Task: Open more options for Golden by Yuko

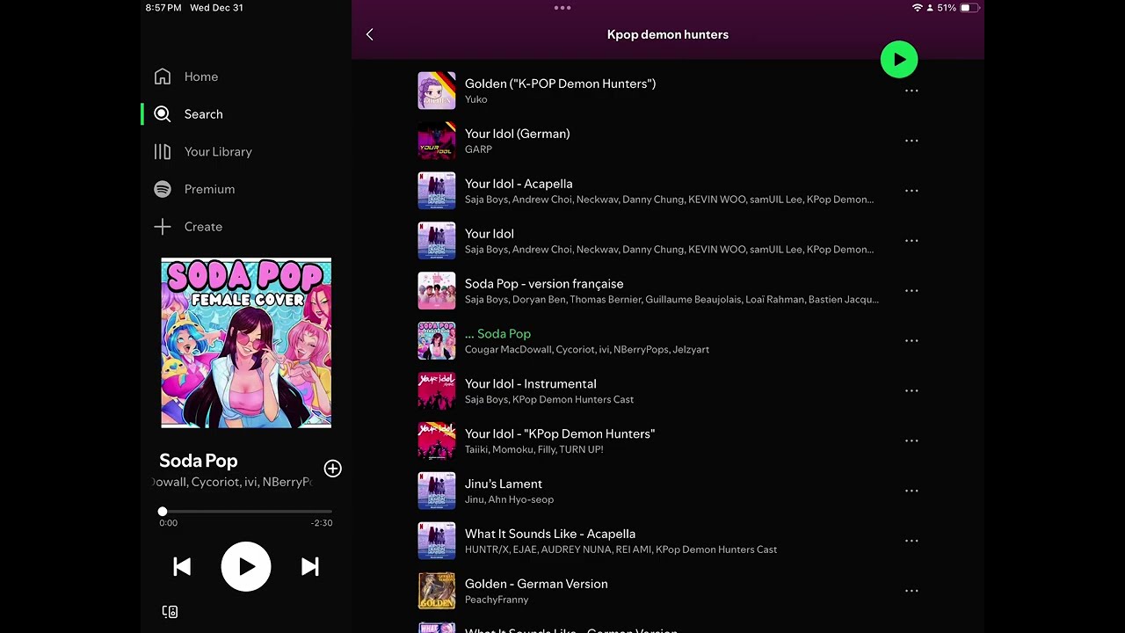Action: (x=911, y=91)
